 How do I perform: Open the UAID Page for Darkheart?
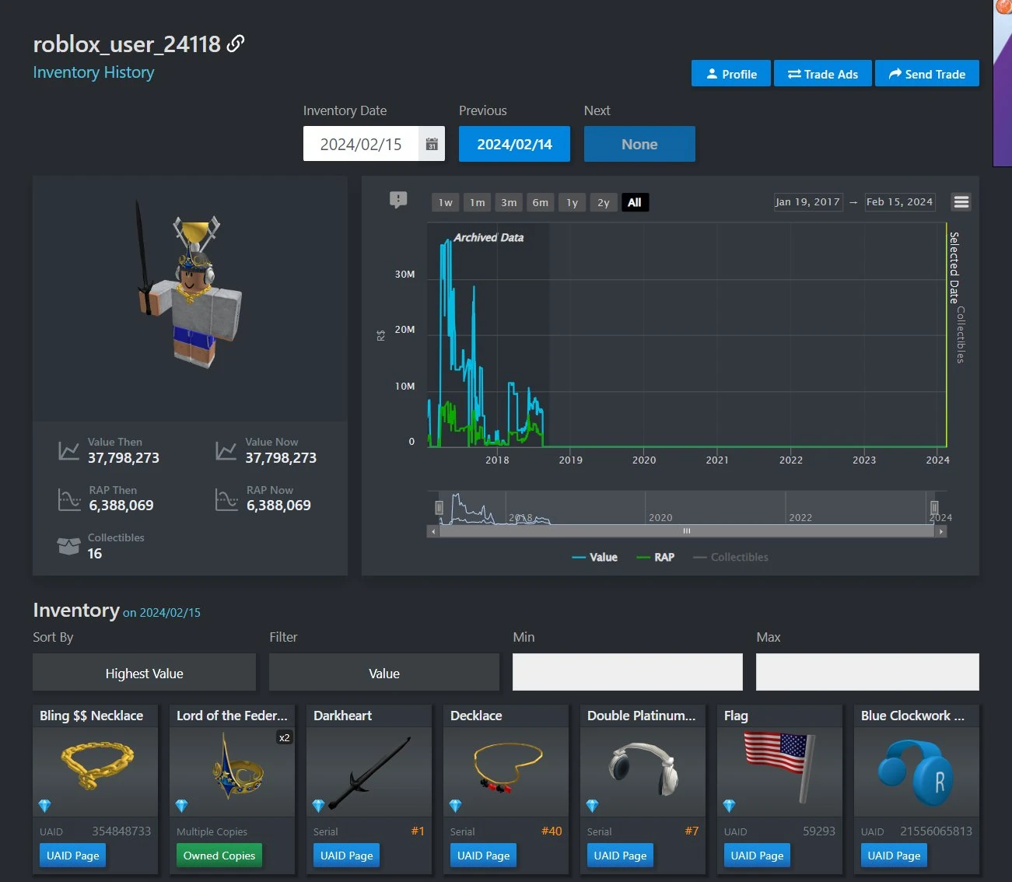click(x=347, y=856)
